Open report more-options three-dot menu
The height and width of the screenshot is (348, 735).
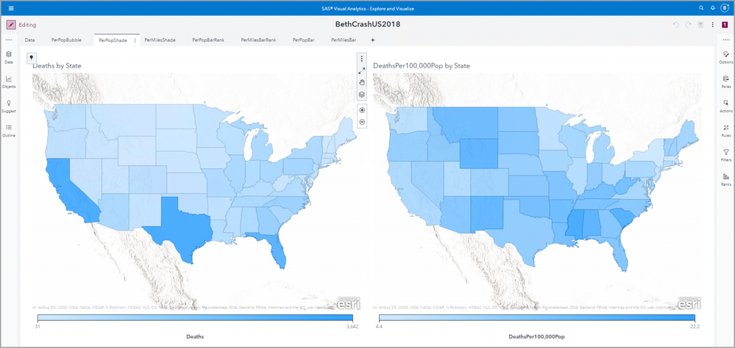click(x=712, y=25)
